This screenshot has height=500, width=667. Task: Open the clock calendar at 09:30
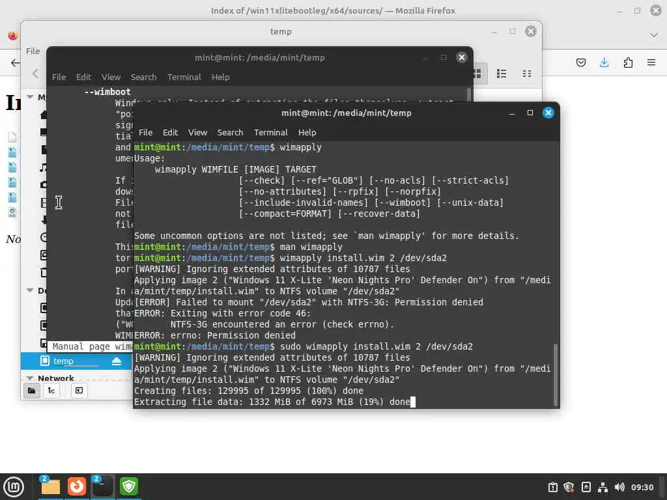(642, 487)
